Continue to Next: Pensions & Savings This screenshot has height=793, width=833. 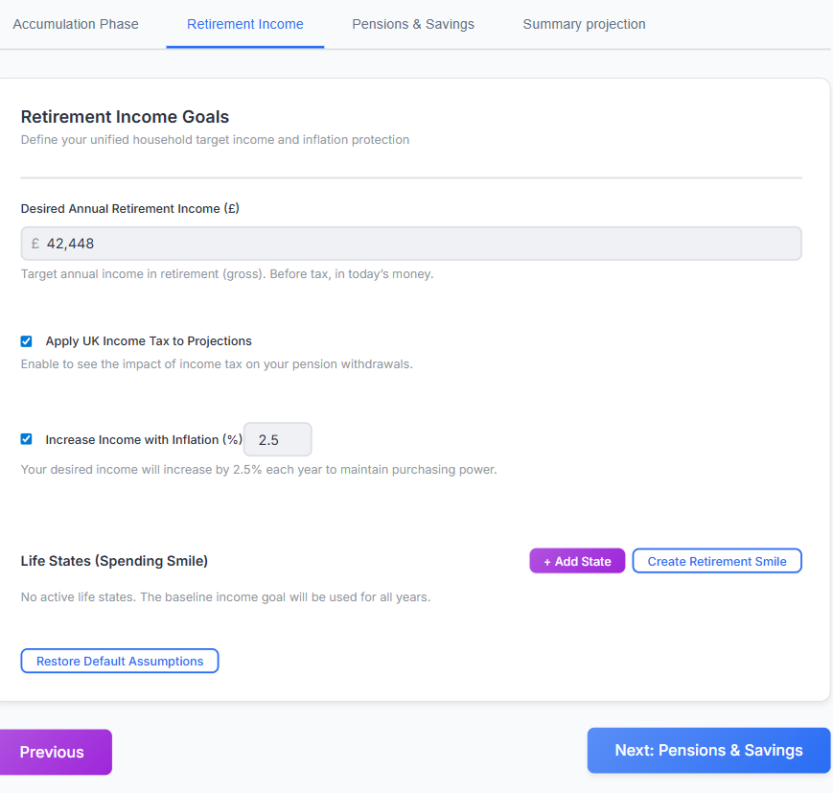(708, 750)
